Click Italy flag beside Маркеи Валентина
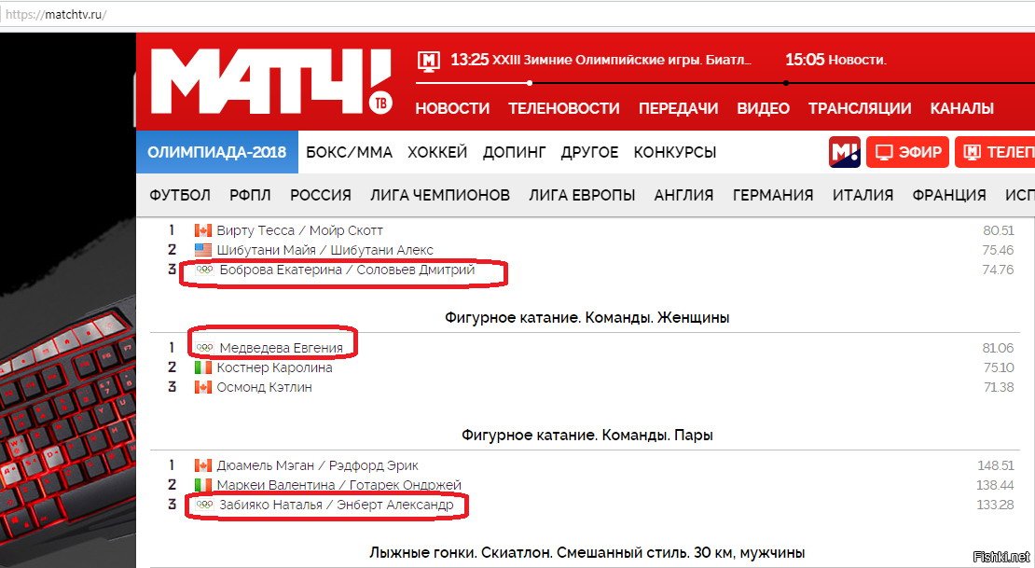1035x568 pixels. (x=202, y=485)
